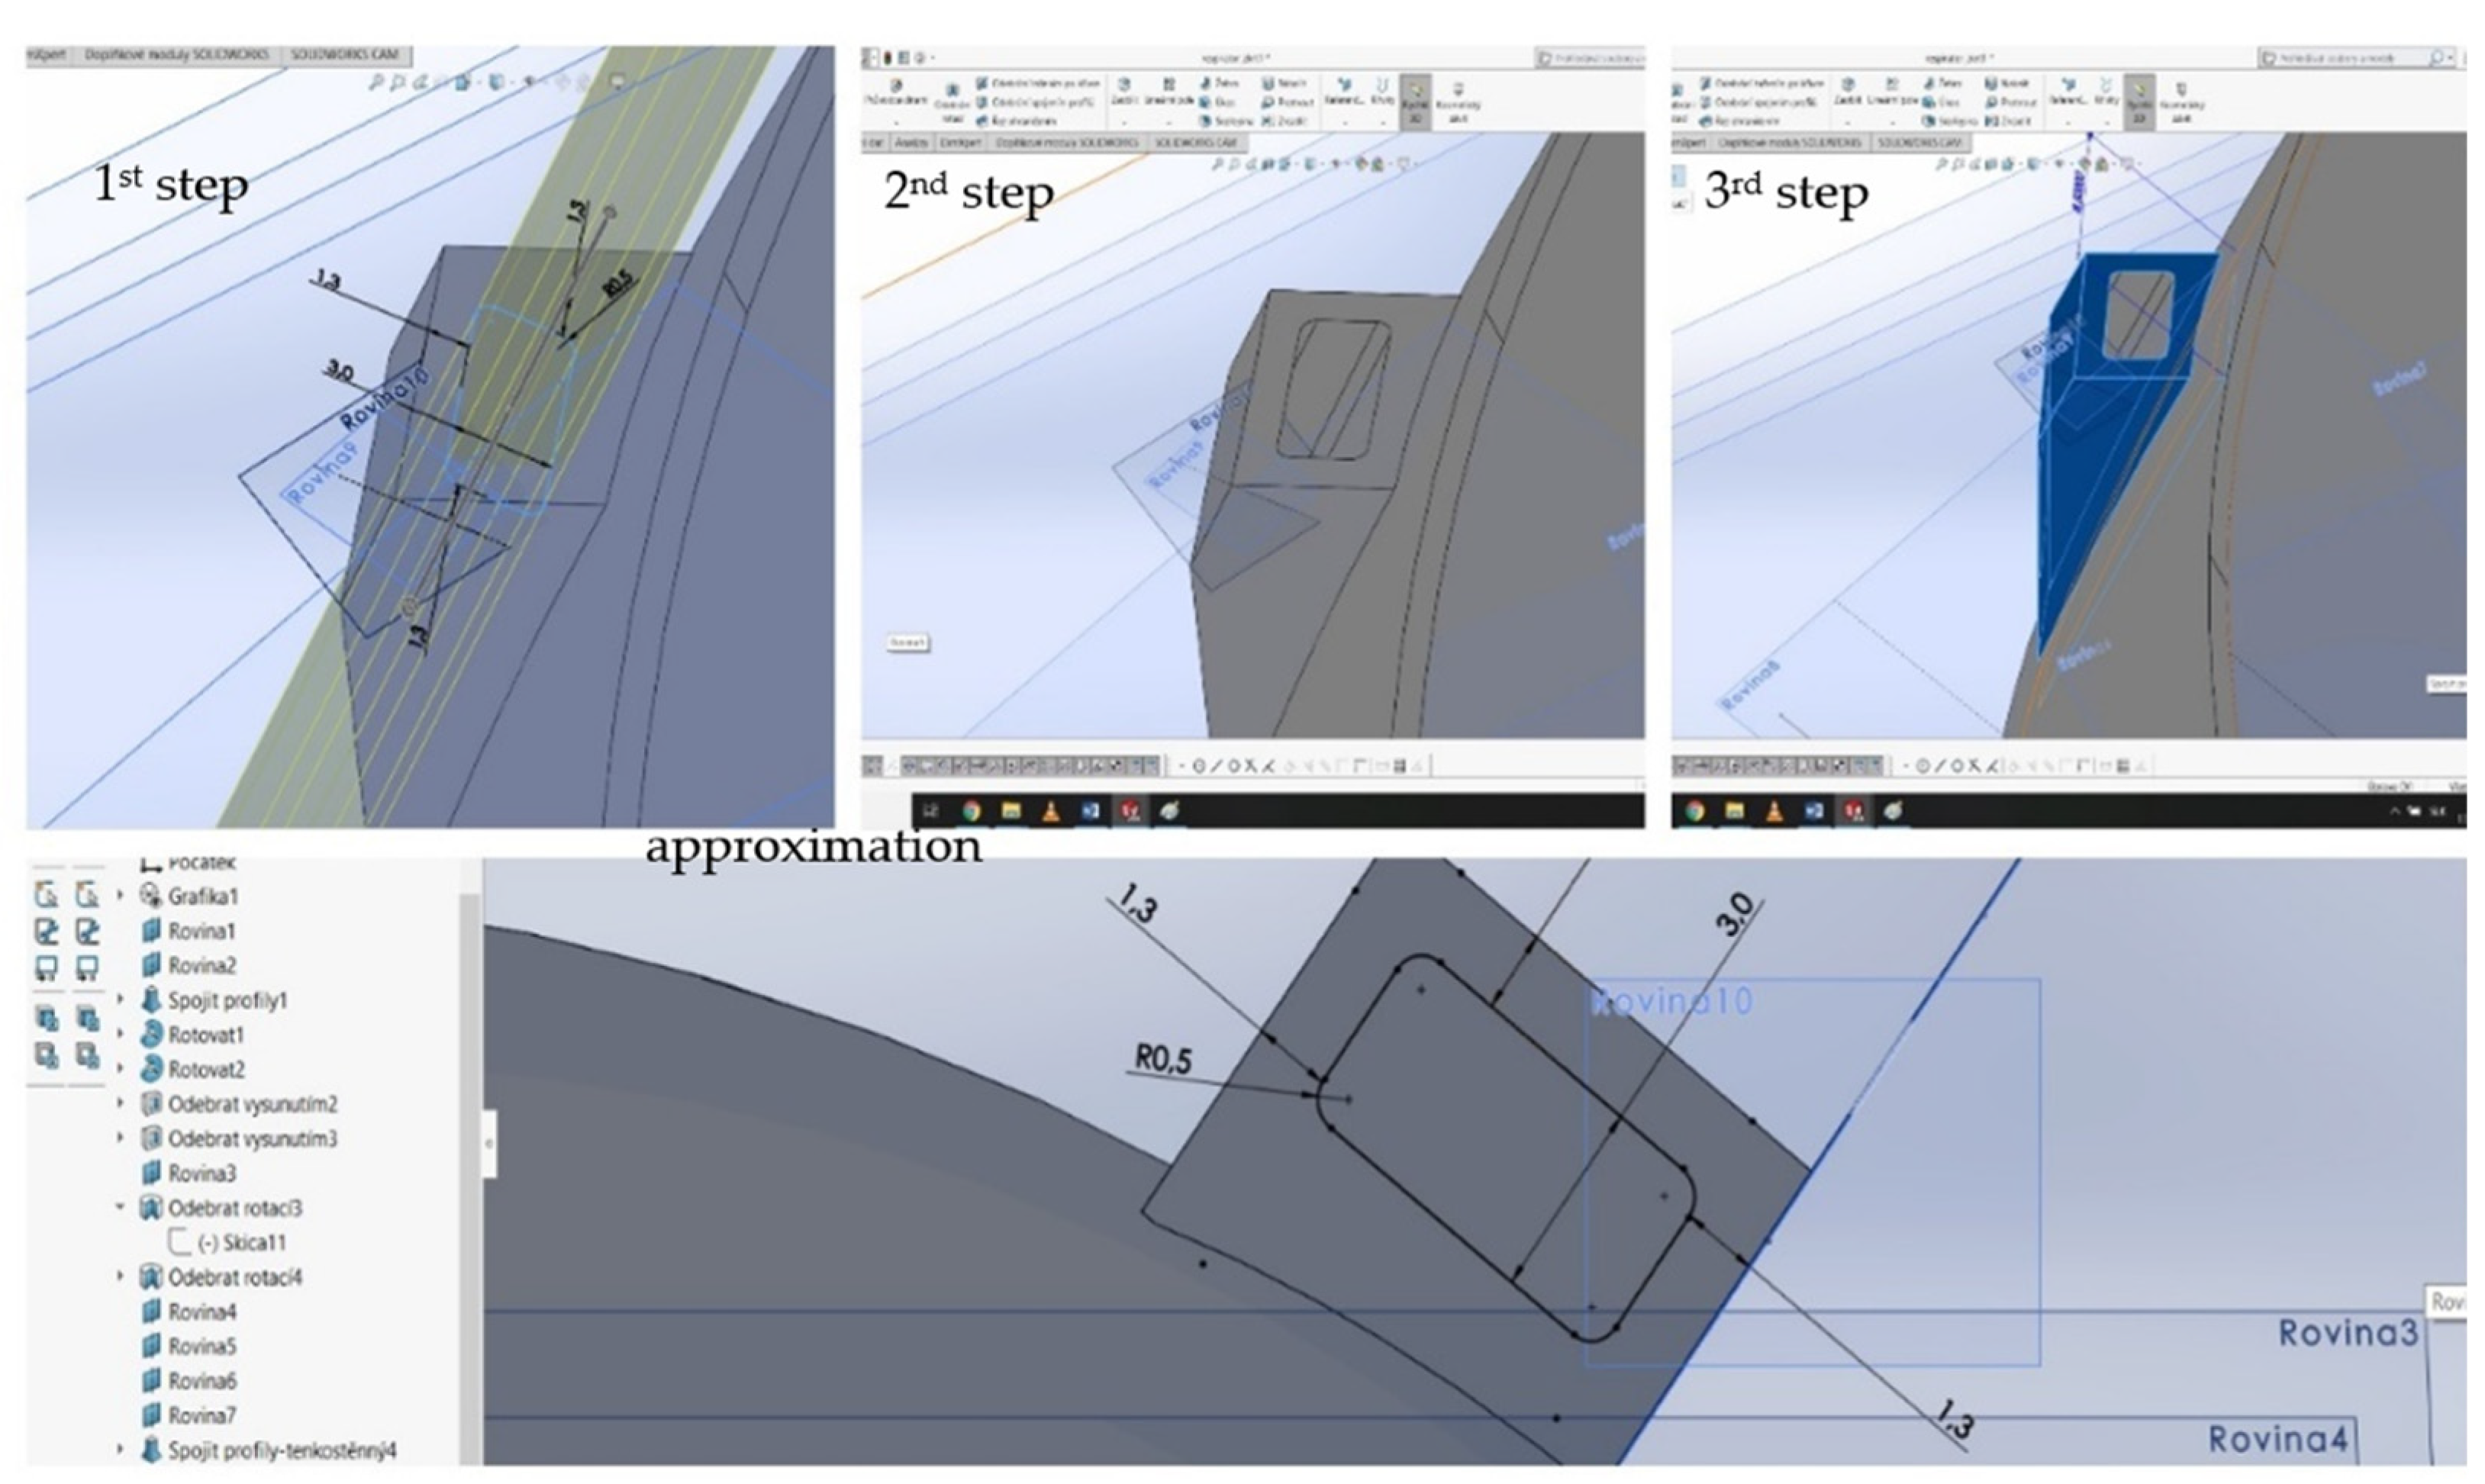Click SolidWorks icon in the 2nd step taskbar
This screenshot has height=1484, width=2485.
pyautogui.click(x=1130, y=811)
